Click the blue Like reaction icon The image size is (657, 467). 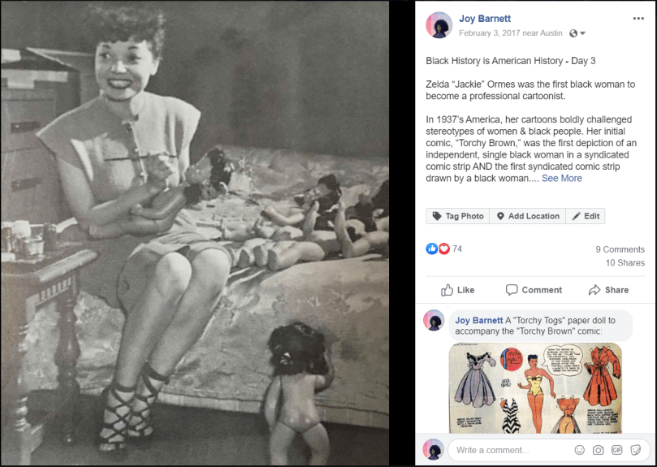pos(431,249)
